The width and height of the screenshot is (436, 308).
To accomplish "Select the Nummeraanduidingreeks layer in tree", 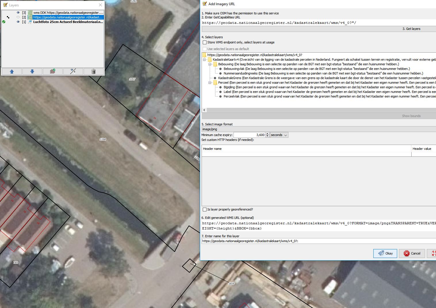I will (323, 73).
